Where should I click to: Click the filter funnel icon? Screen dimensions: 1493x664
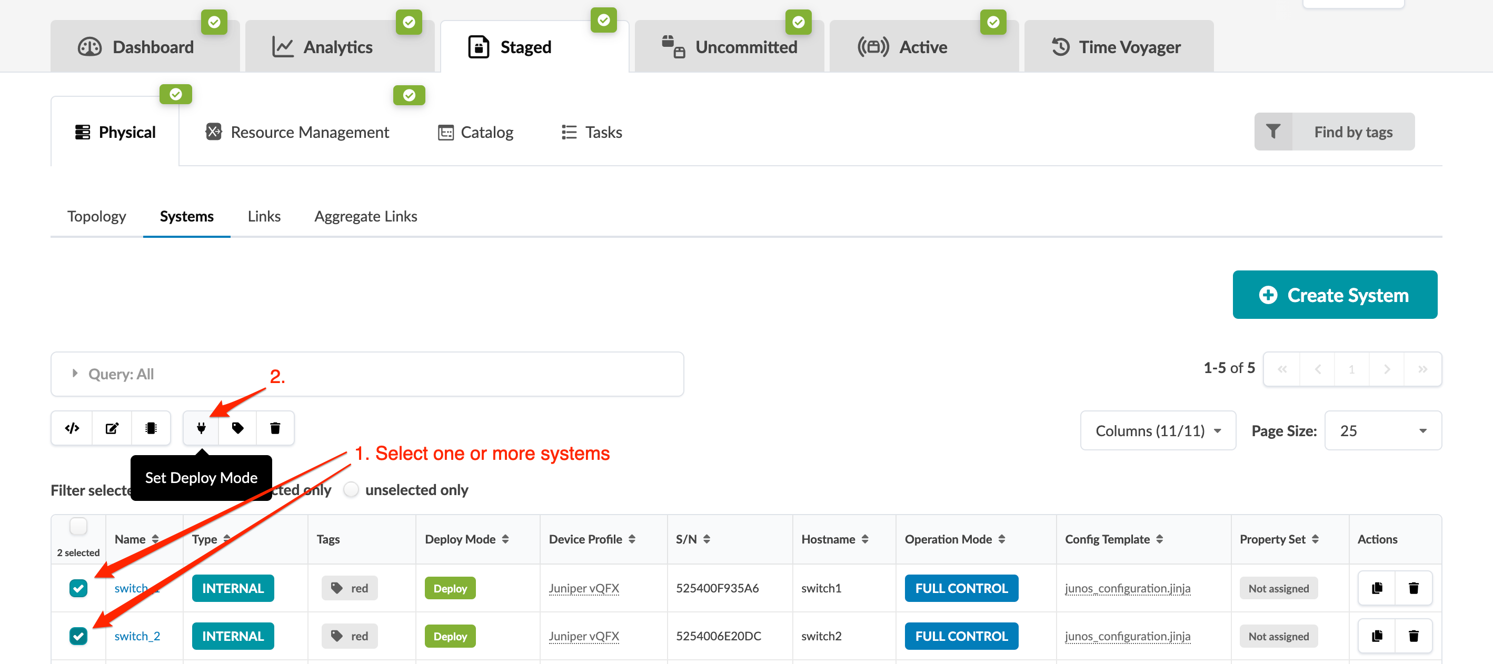[x=1273, y=132]
